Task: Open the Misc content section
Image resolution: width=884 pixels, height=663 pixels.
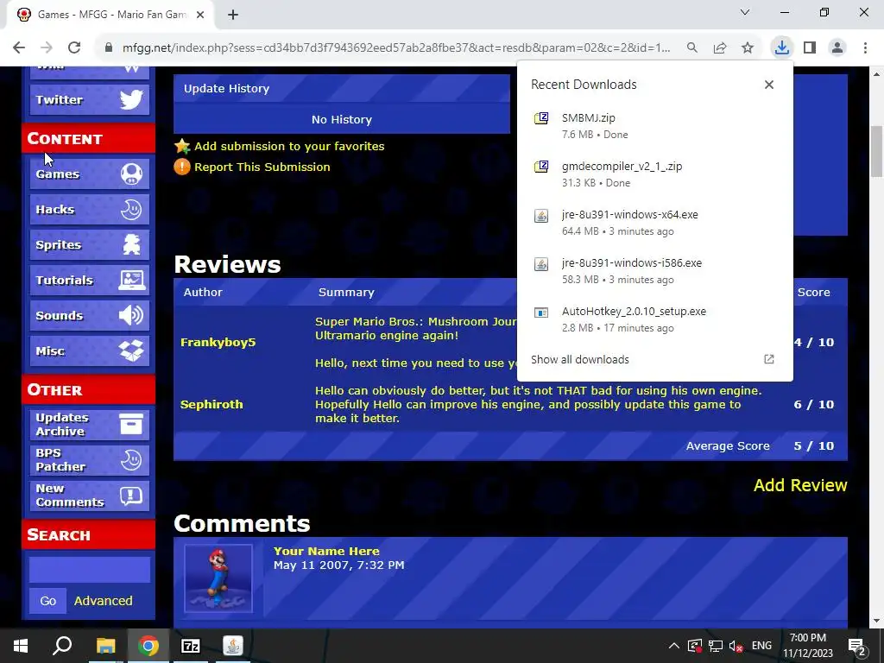Action: (x=89, y=350)
